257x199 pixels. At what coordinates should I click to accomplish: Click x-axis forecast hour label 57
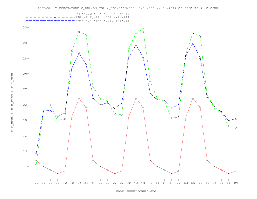[172, 183]
